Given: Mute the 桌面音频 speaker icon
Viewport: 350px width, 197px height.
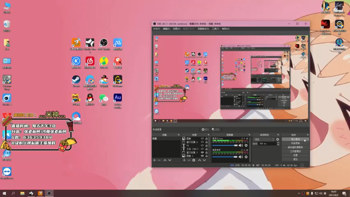Looking at the screenshot, I should (241, 157).
